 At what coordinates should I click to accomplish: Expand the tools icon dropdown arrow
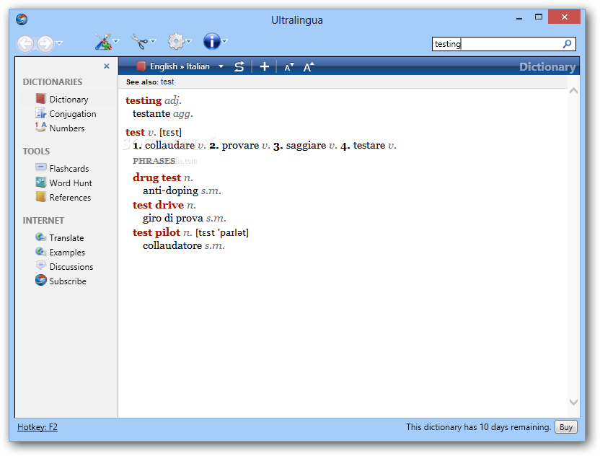tap(116, 41)
